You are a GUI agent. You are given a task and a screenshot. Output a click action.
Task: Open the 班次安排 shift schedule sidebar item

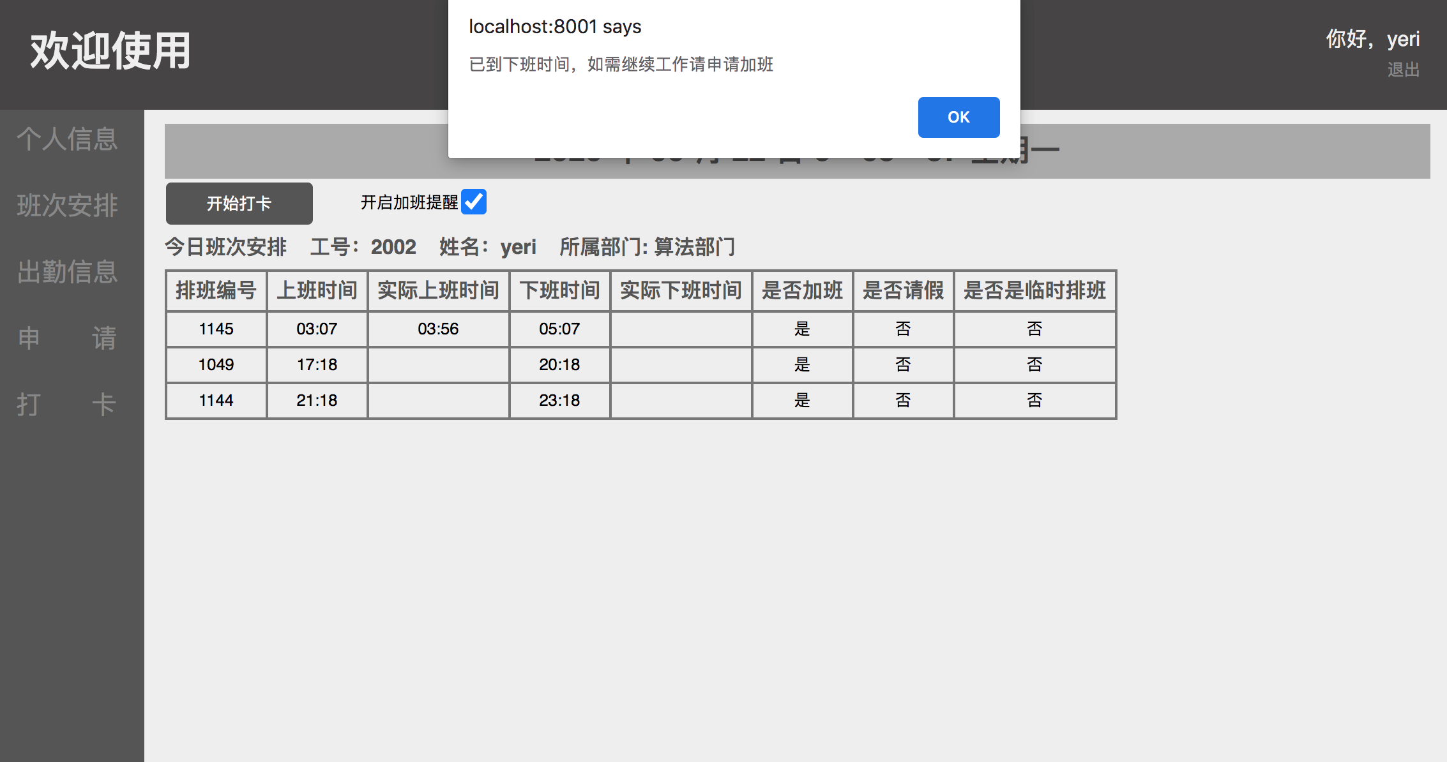tap(68, 207)
